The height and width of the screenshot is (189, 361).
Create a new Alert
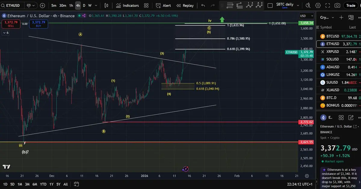[163, 5]
